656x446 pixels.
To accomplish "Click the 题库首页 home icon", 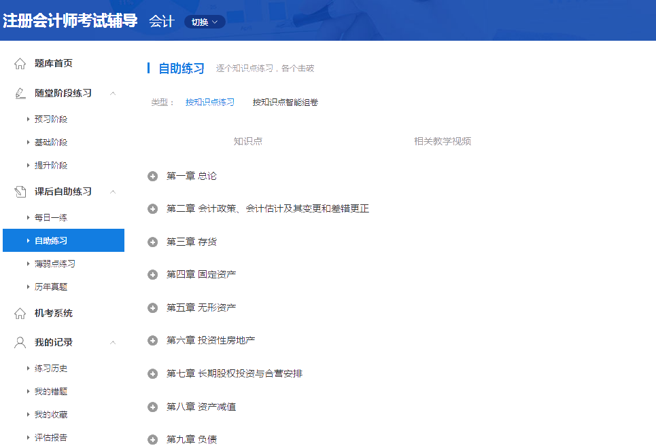I will click(x=18, y=62).
